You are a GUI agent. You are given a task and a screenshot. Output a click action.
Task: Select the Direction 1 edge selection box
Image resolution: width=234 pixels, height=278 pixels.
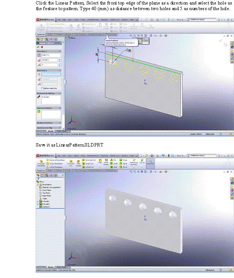51,55
